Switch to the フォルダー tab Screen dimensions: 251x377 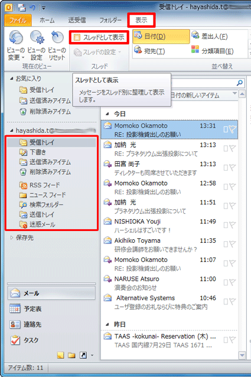tap(110, 20)
